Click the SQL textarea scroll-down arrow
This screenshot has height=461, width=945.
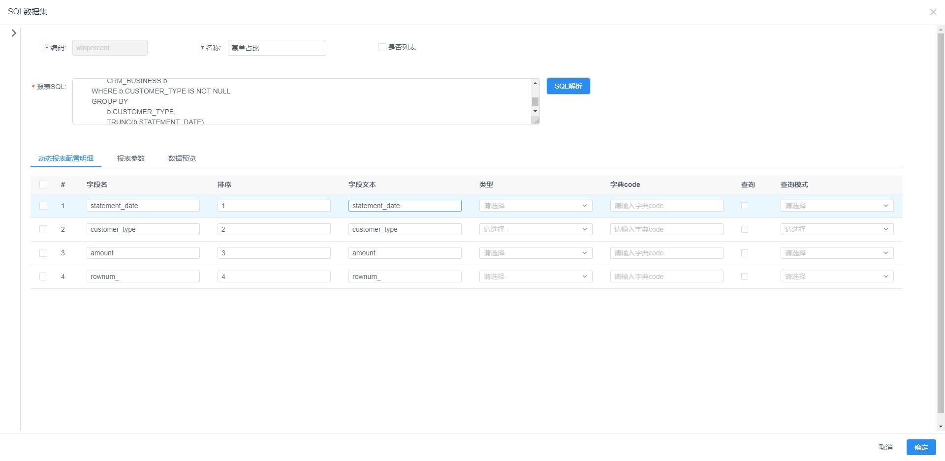(x=535, y=111)
